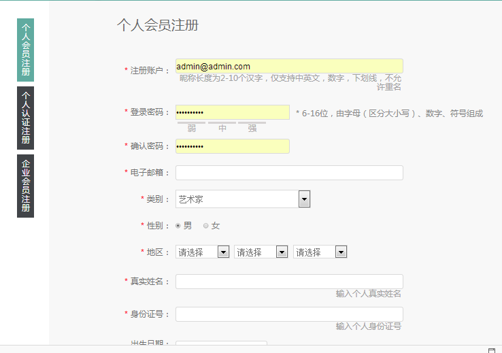Viewport: 502px width, 353px height.
Task: Click the 6-16位 password rule hint
Action: [x=389, y=114]
